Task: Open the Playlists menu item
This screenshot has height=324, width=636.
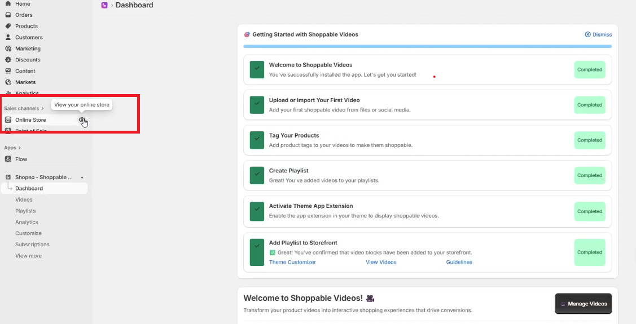Action: tap(25, 211)
